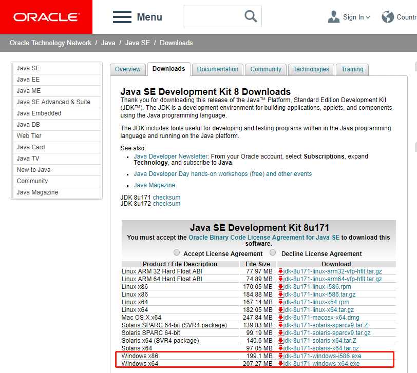Click download arrow for linux-arm64-vfp-hflt.tar.gz
The width and height of the screenshot is (417, 373).
280,279
